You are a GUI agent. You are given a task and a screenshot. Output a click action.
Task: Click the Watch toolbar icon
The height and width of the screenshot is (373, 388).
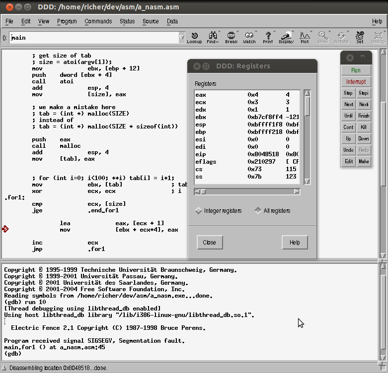click(x=249, y=38)
